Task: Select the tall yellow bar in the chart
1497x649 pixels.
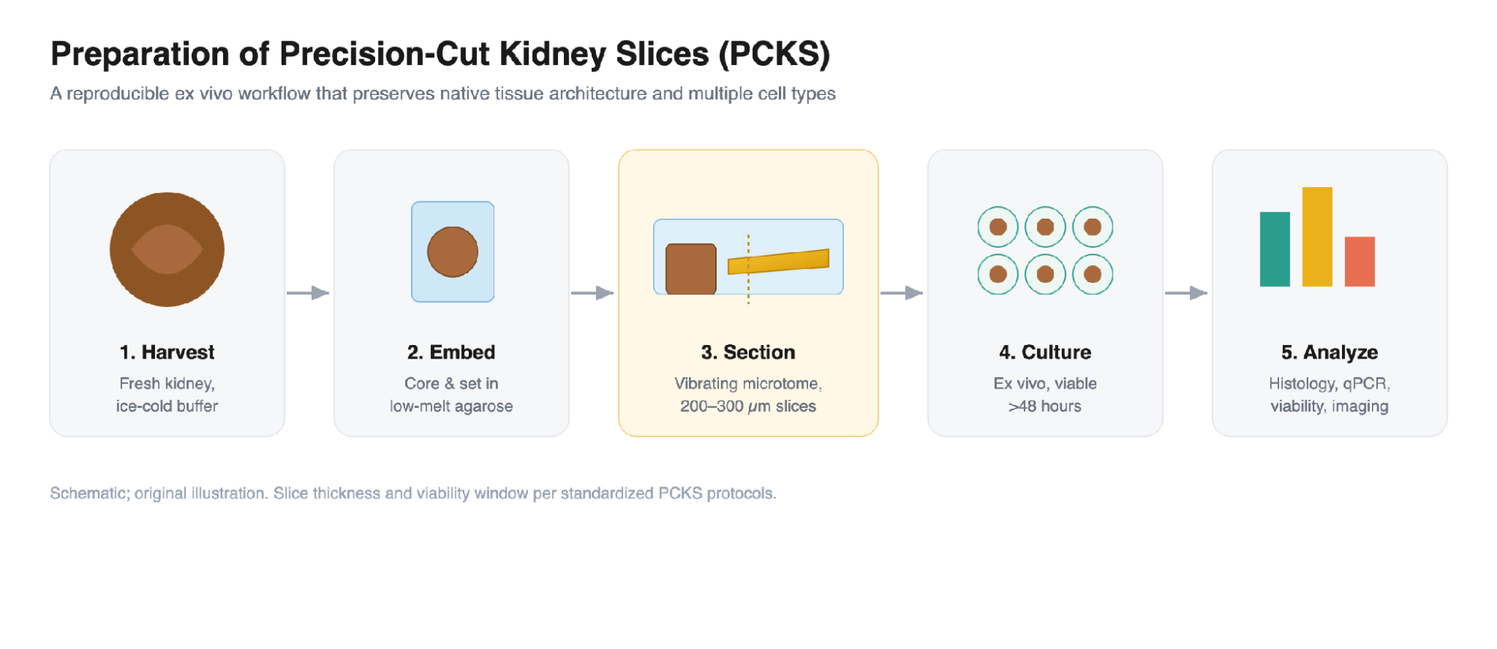Action: coord(1317,237)
